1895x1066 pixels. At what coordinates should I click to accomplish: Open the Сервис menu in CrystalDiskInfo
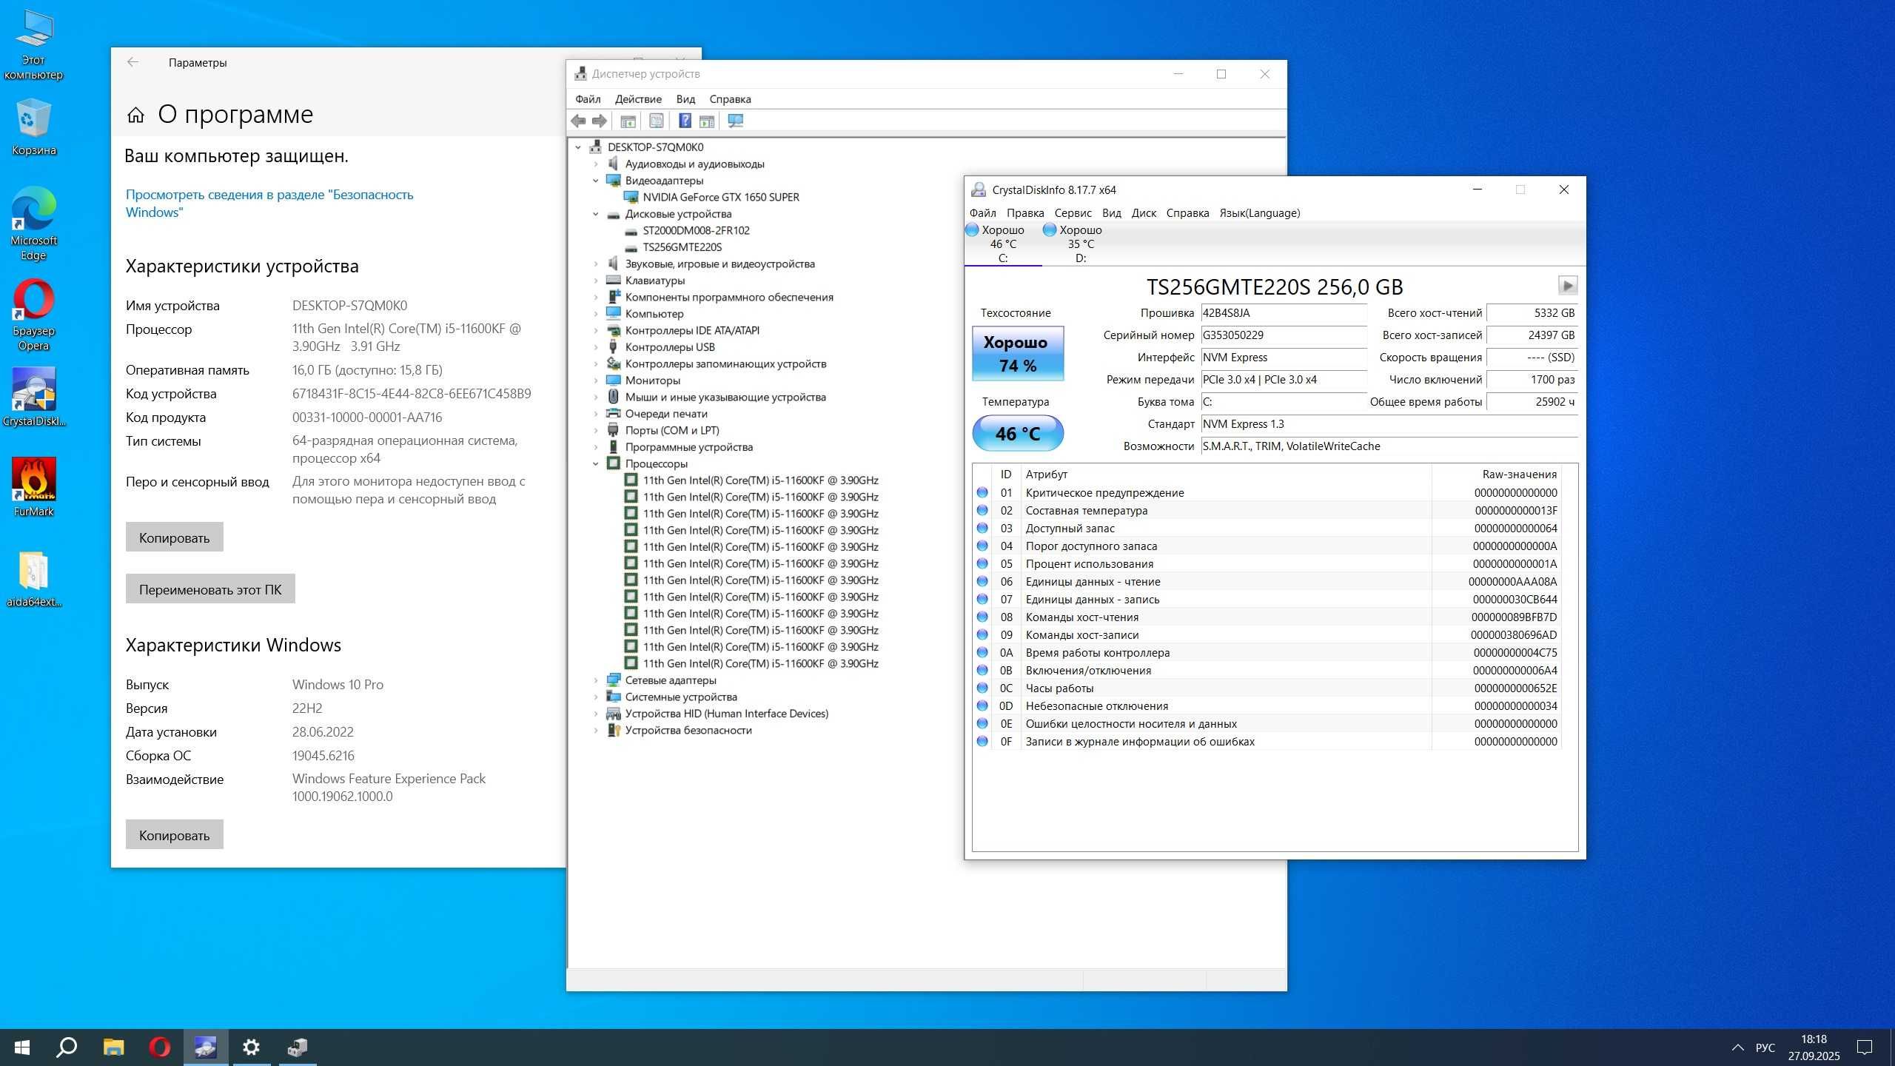pos(1073,213)
